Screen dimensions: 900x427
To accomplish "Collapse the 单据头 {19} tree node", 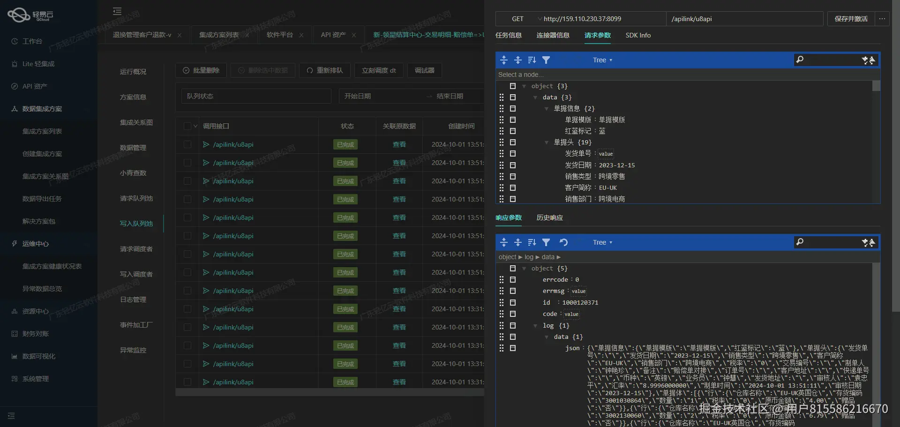I will point(546,142).
